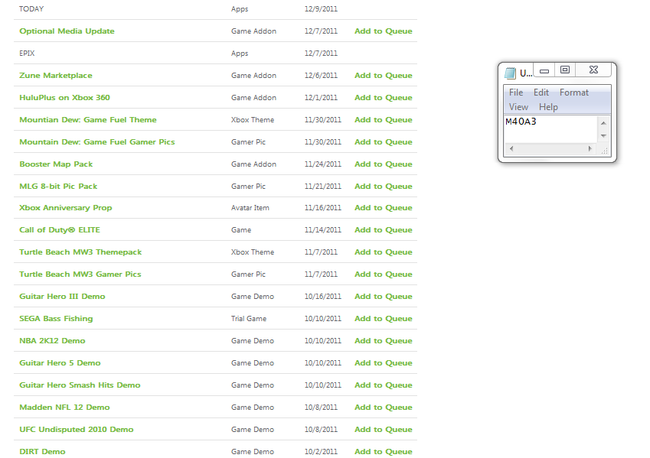Viewport: 650px width, 458px height.
Task: Click Notepad horizontal scrollbar track
Action: pos(550,148)
